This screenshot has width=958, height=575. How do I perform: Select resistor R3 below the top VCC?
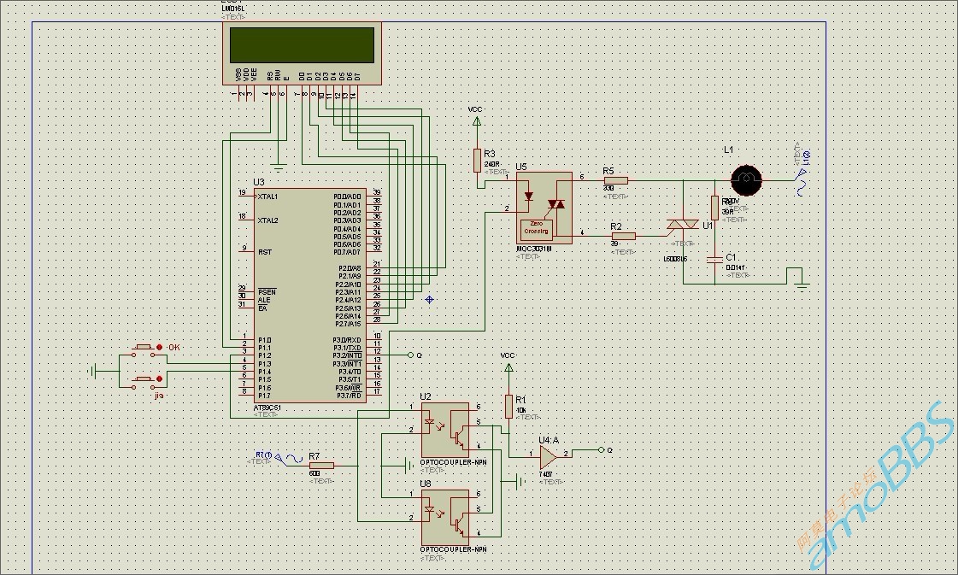tap(477, 161)
